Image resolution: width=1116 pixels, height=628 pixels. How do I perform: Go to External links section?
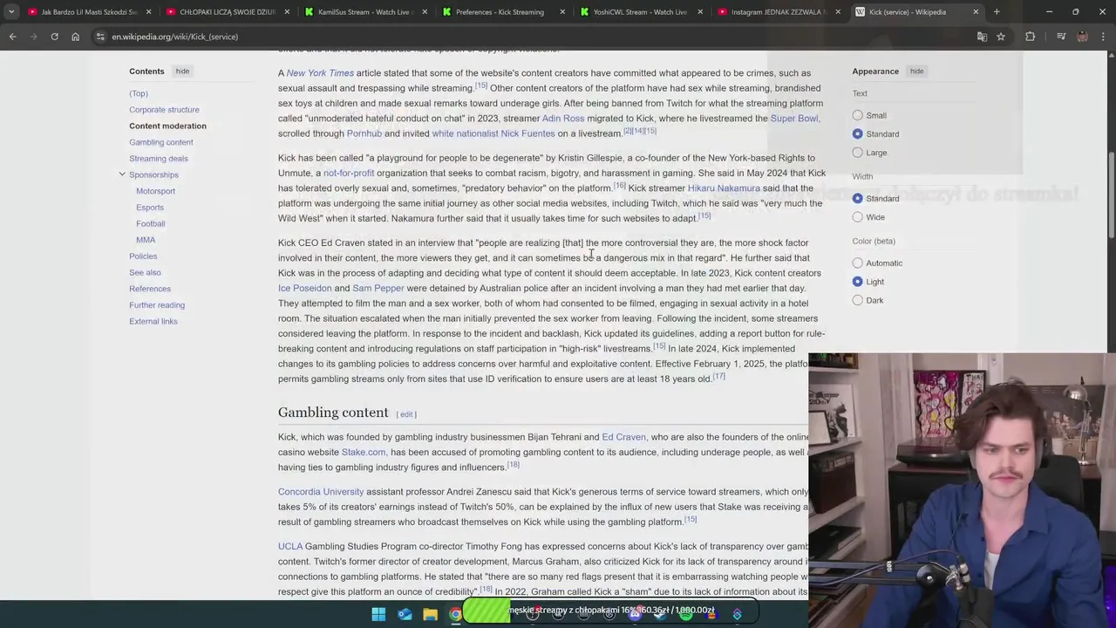[153, 321]
